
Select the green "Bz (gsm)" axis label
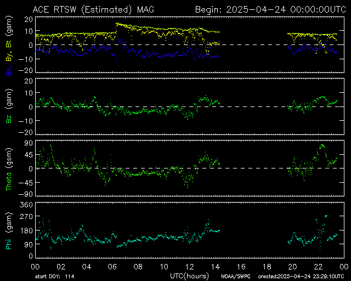coord(9,106)
